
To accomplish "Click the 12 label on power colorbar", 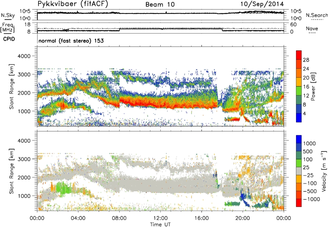I will pyautogui.click(x=306, y=96).
